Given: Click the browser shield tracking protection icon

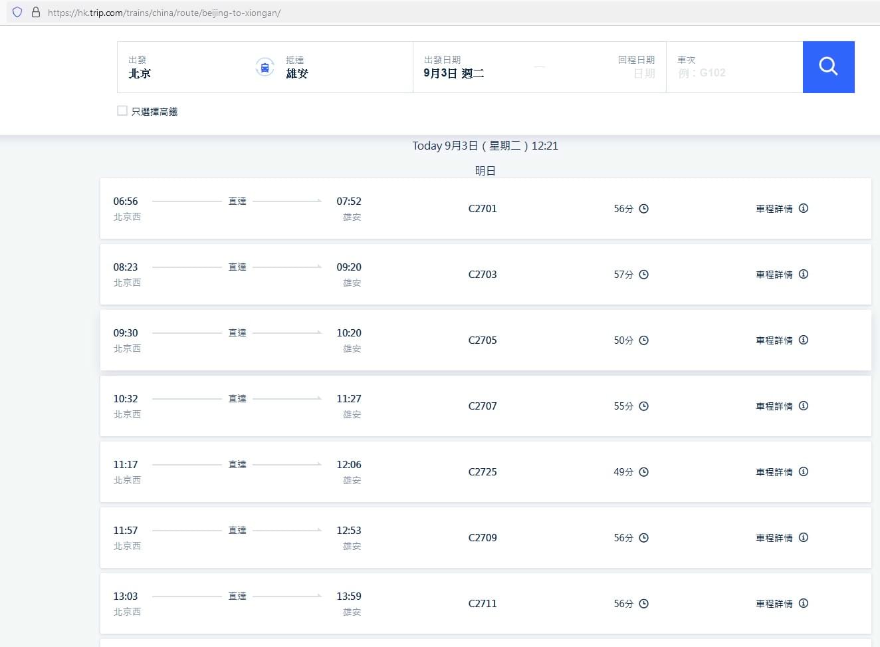Looking at the screenshot, I should 17,12.
